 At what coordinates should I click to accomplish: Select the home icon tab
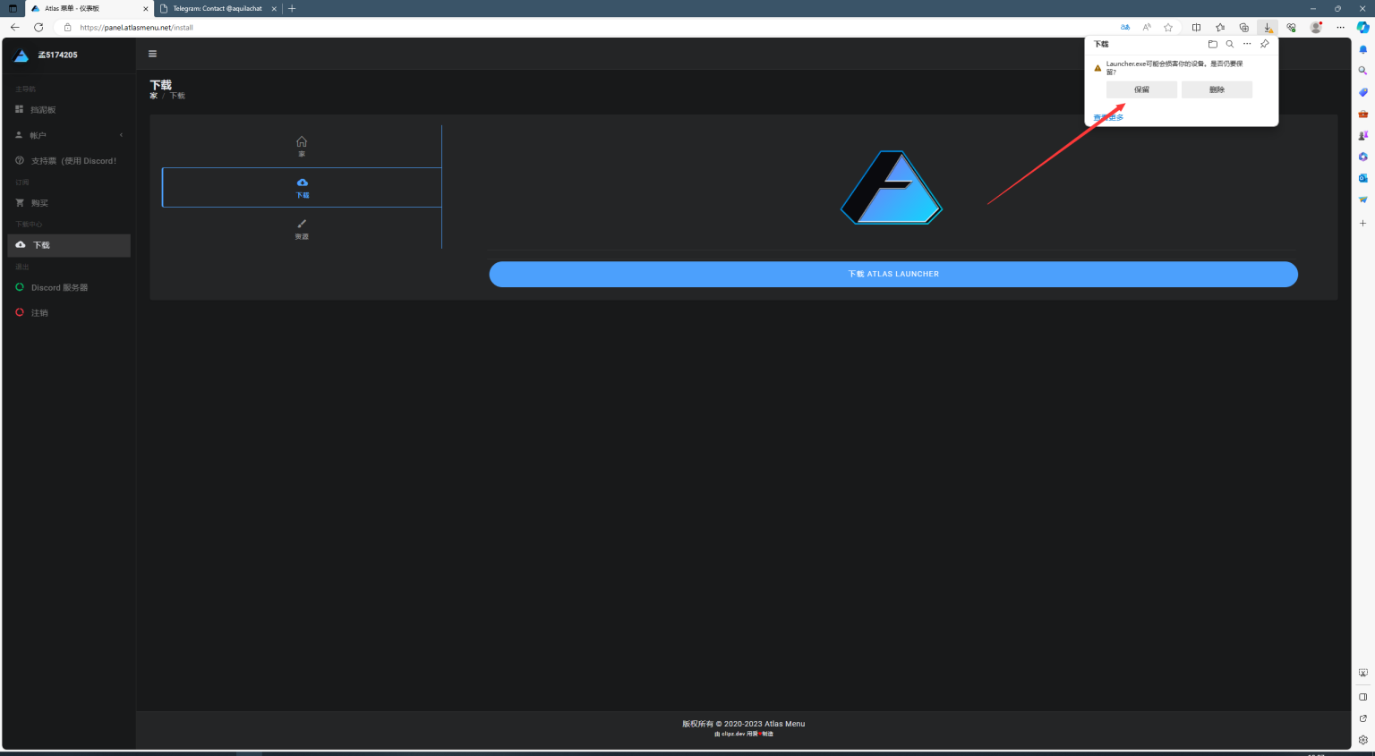(x=302, y=145)
